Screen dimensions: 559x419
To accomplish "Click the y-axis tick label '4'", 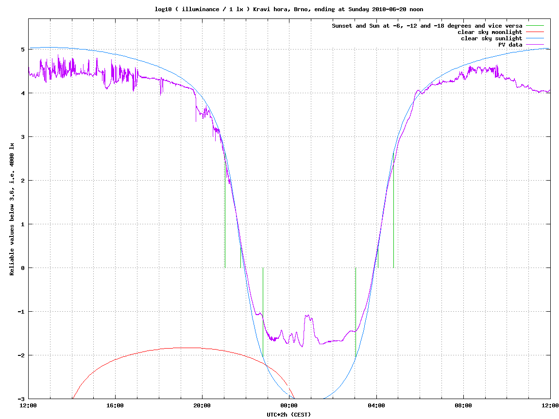I will 23,93.
